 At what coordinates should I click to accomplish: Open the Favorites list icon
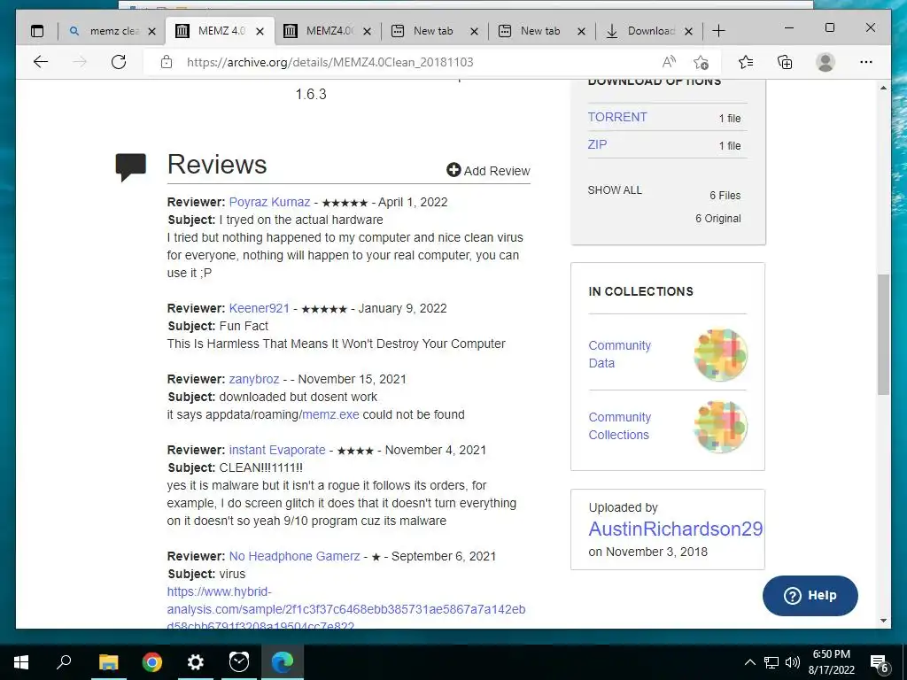tap(746, 62)
